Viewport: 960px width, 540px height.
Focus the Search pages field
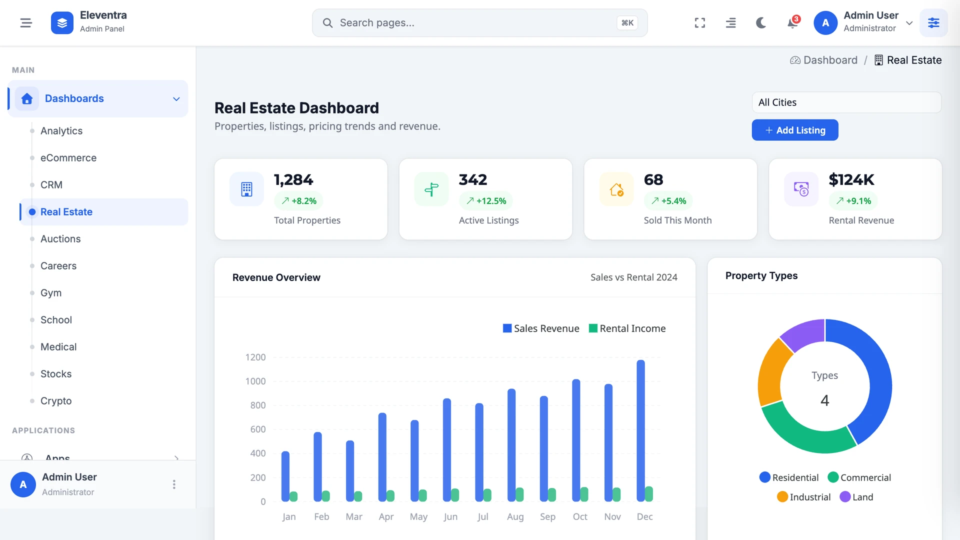[x=479, y=23]
